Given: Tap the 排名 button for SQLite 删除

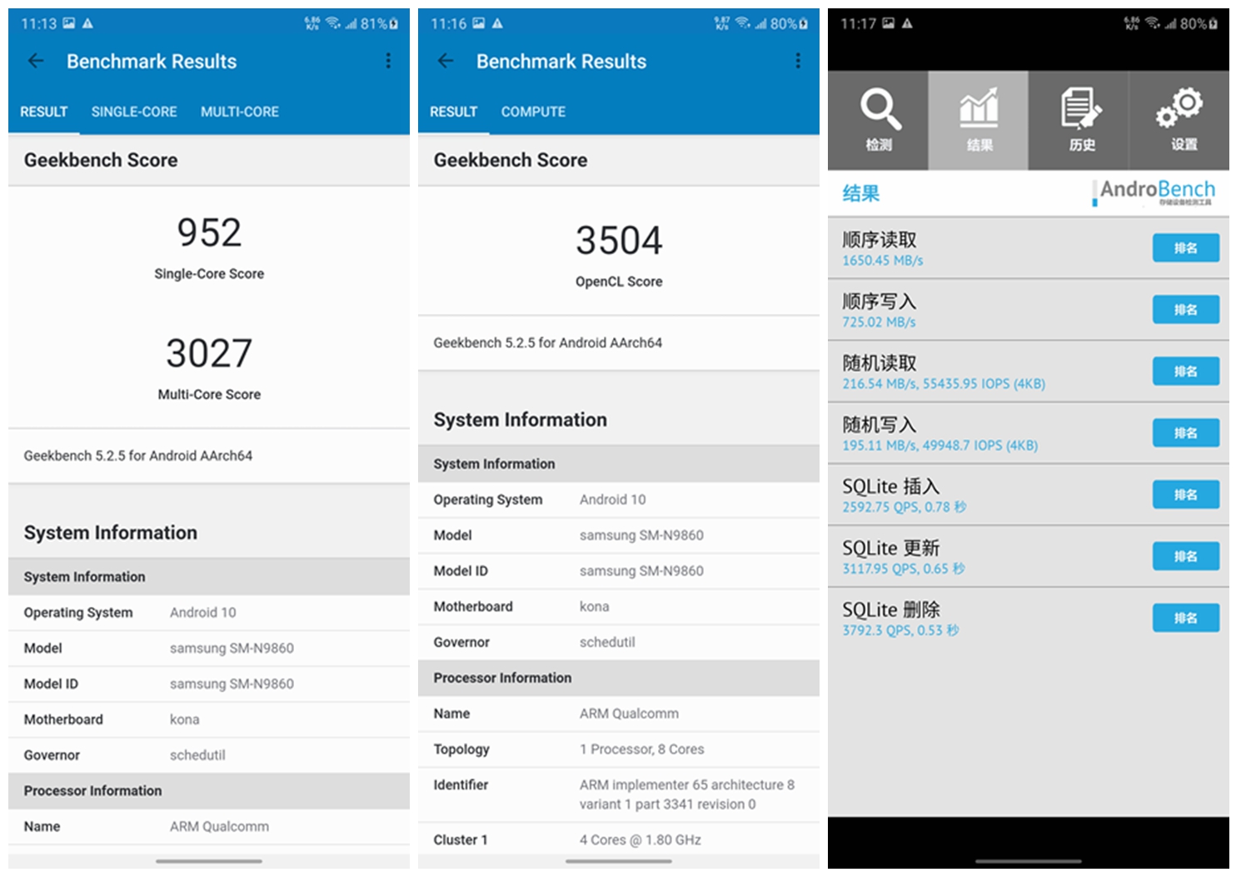Looking at the screenshot, I should [1186, 618].
